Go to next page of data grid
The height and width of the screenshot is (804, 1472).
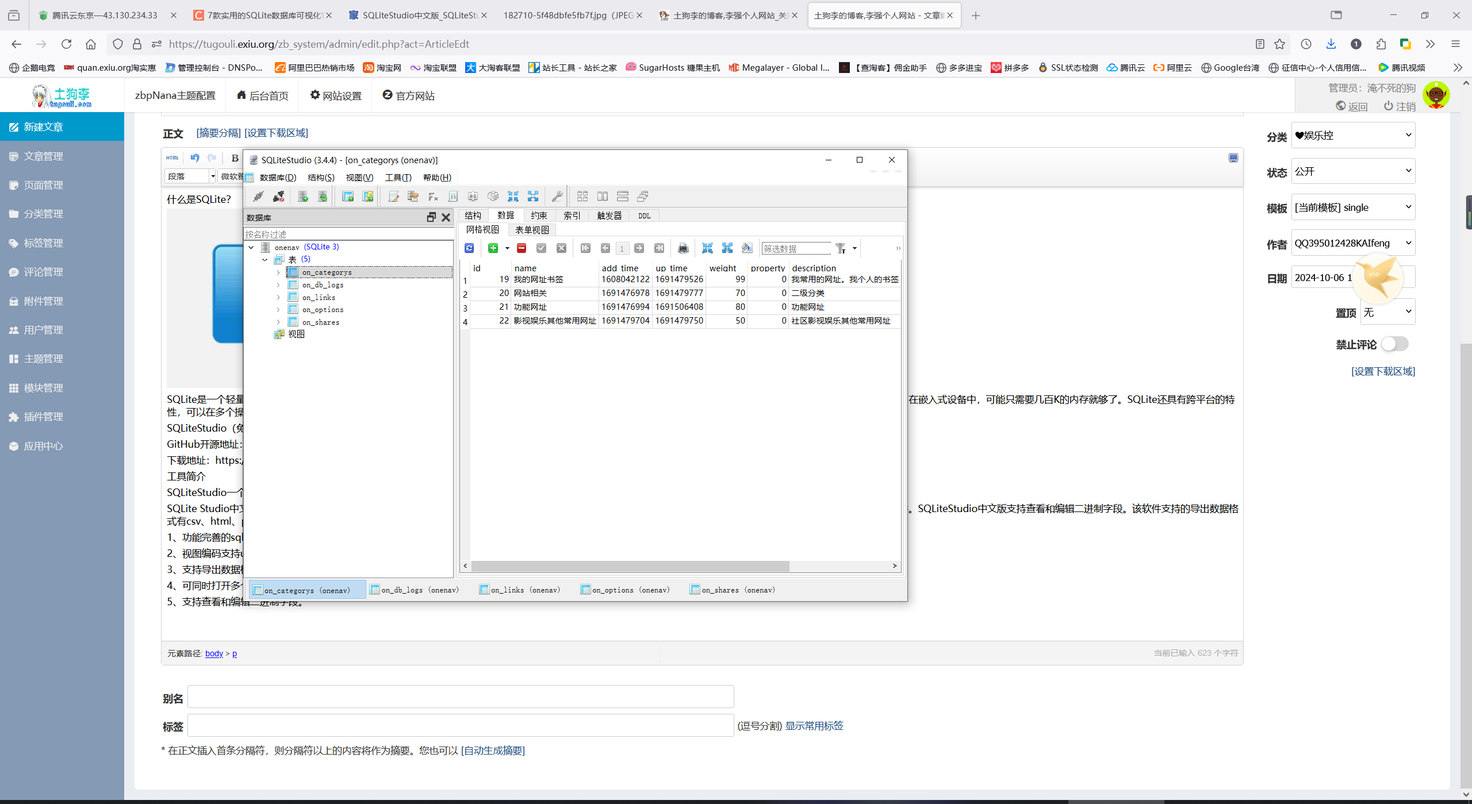639,248
